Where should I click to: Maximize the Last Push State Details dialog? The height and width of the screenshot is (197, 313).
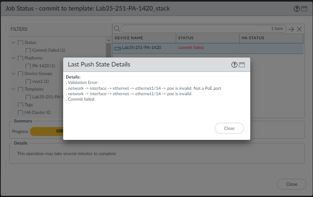point(242,65)
